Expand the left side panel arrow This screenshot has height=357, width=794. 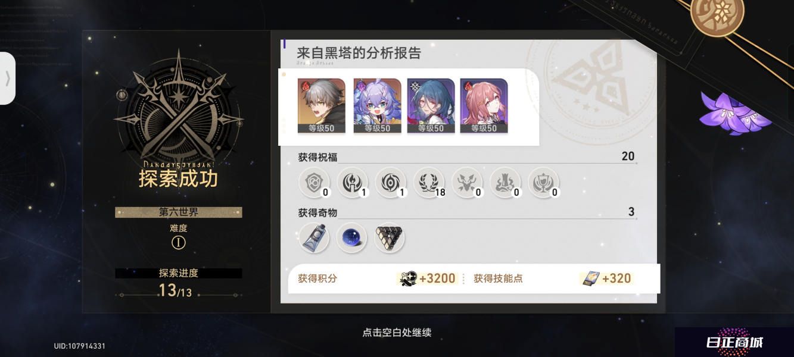7,79
